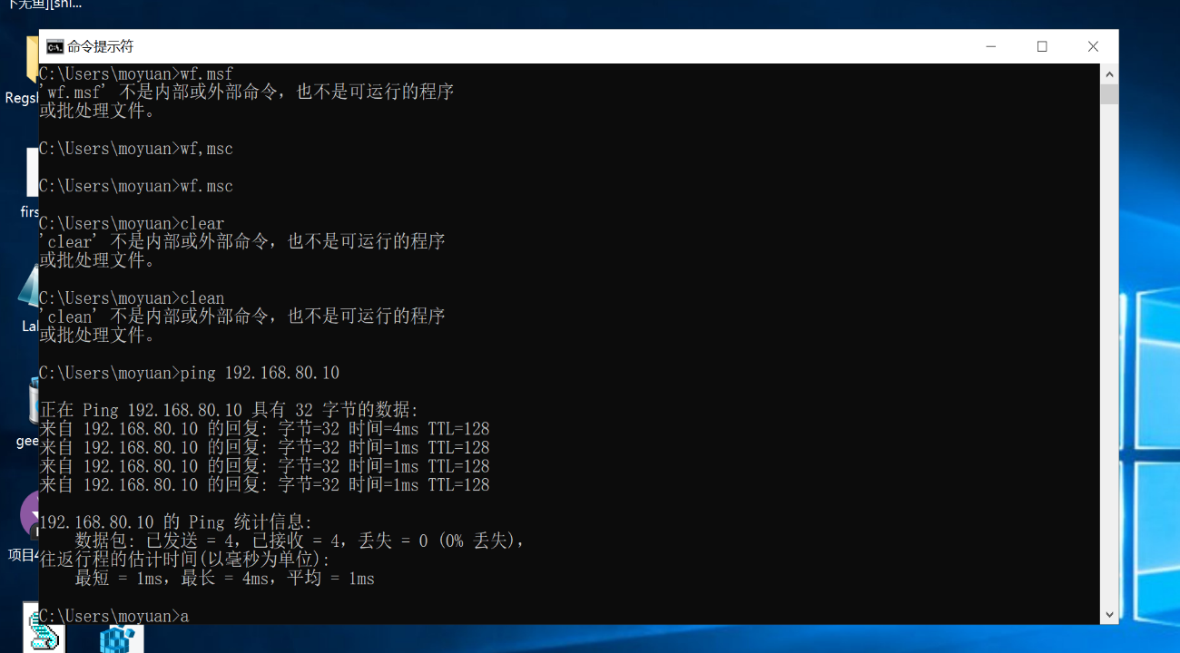
Task: Select the 项目4 desktop icon
Action: [x=25, y=526]
